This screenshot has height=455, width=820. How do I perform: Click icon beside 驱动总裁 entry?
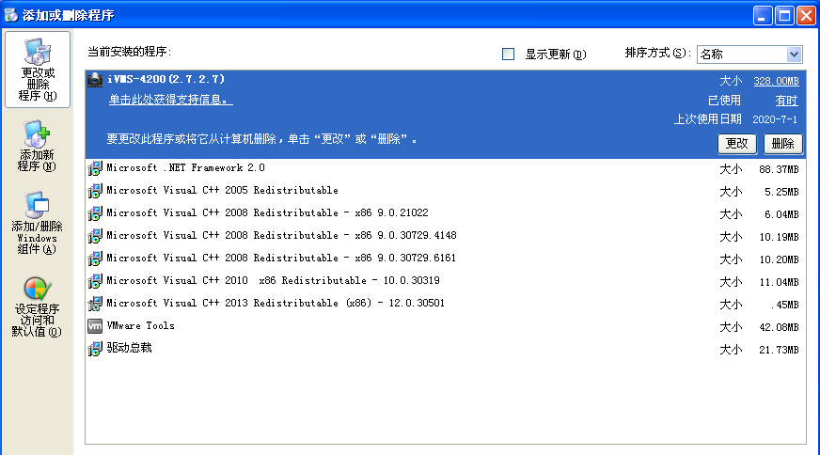[95, 349]
